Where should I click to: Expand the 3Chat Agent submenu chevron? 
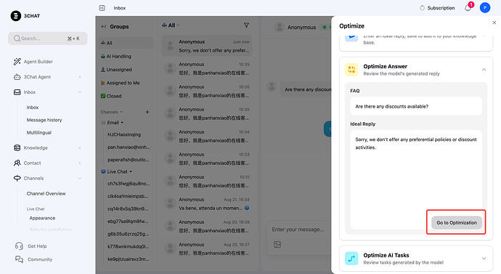(80, 77)
